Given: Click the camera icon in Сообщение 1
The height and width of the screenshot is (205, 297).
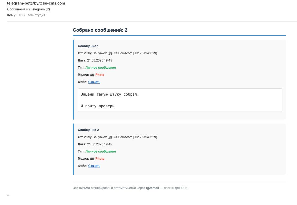Looking at the screenshot, I should point(92,75).
